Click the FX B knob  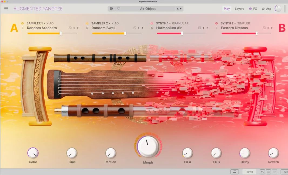(x=216, y=153)
